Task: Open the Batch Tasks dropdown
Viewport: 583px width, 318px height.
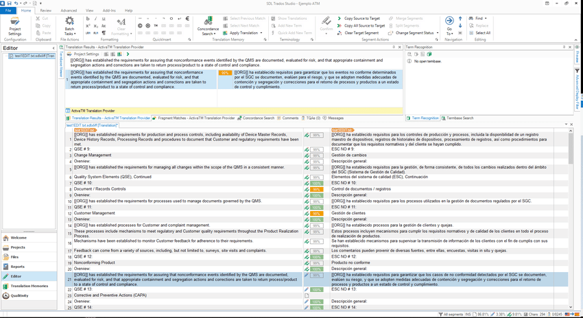Action: (x=69, y=32)
